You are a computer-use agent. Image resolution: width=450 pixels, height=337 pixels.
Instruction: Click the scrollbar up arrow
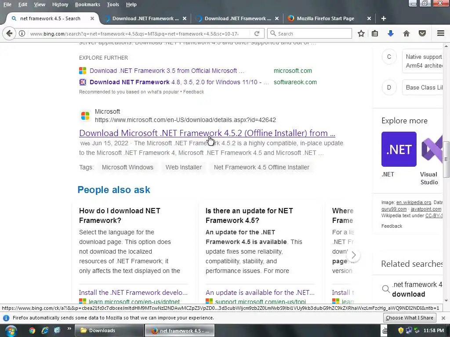(446, 46)
